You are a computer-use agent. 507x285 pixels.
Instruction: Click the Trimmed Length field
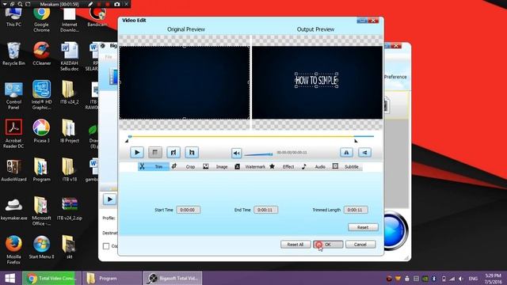pos(356,210)
